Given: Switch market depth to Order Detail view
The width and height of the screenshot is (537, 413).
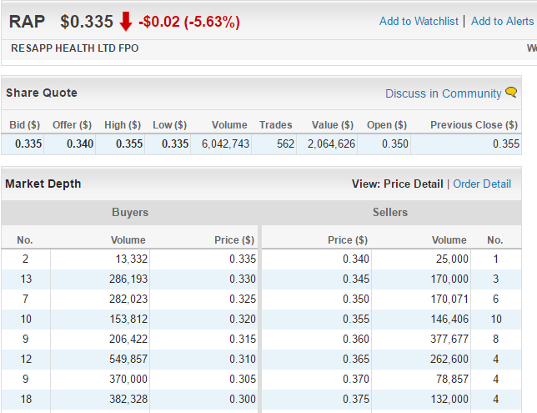Looking at the screenshot, I should tap(482, 184).
